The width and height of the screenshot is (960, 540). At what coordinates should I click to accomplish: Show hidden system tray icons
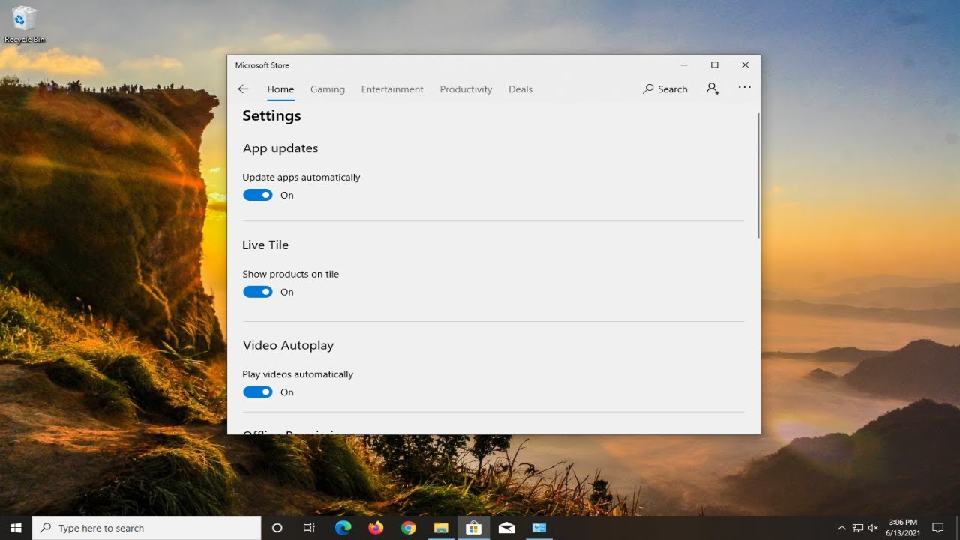tap(841, 528)
